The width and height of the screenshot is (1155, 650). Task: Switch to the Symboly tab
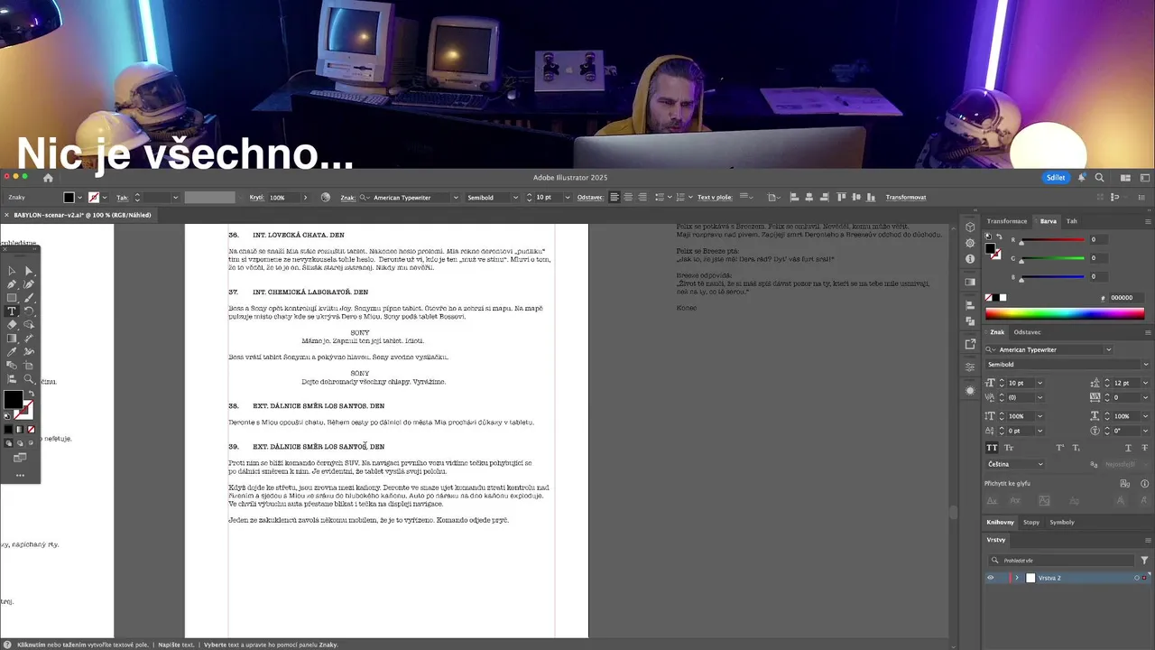(1062, 522)
